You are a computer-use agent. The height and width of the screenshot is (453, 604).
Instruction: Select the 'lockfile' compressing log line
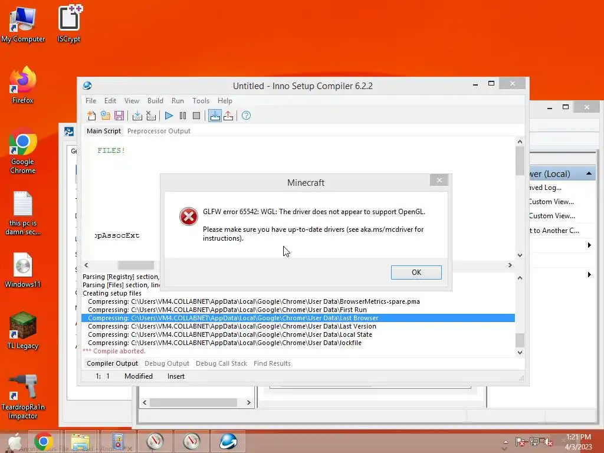click(x=298, y=343)
